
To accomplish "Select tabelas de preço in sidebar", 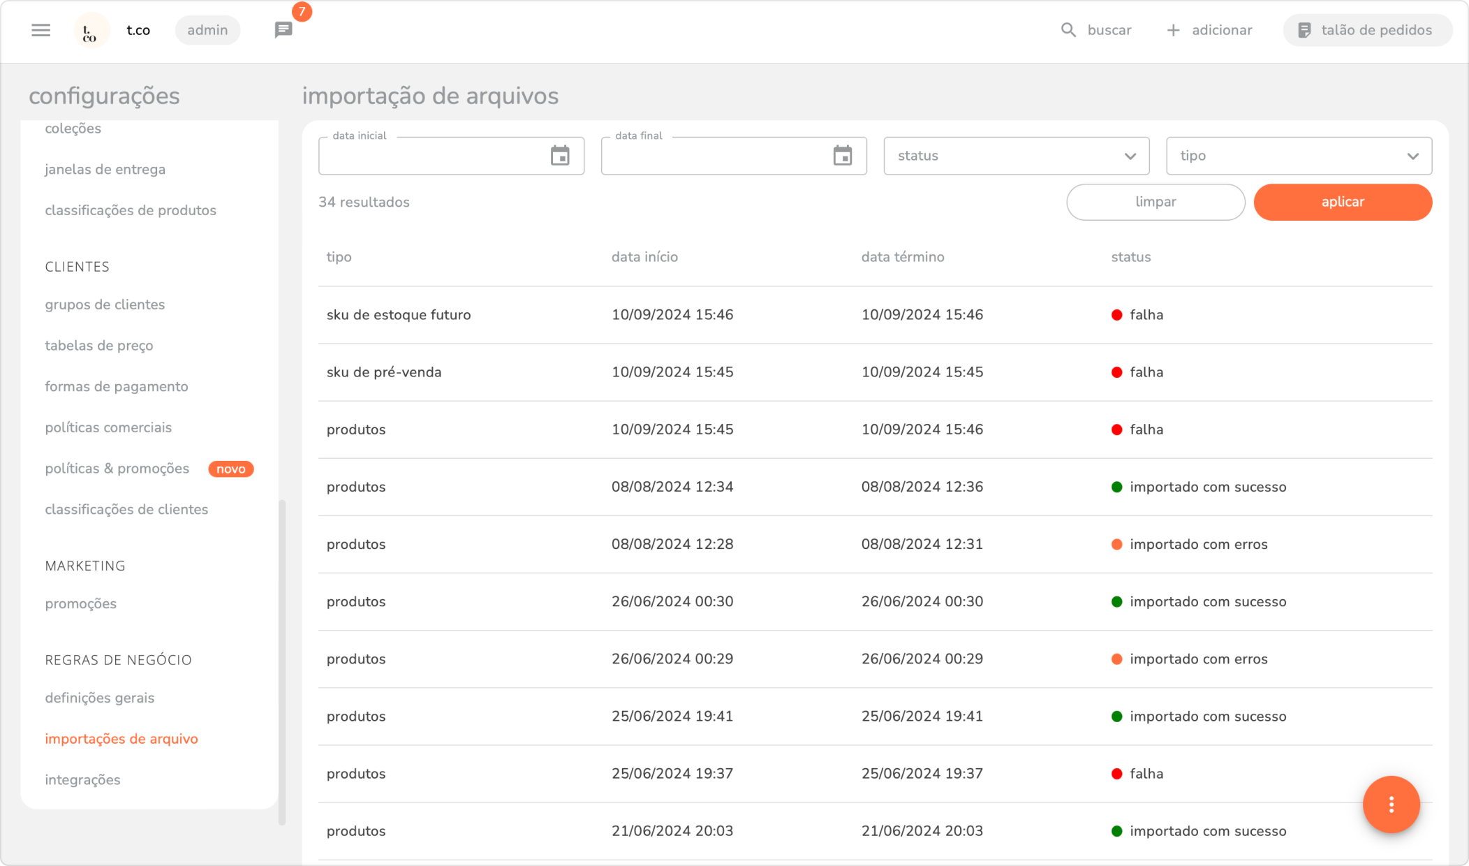I will tap(99, 346).
